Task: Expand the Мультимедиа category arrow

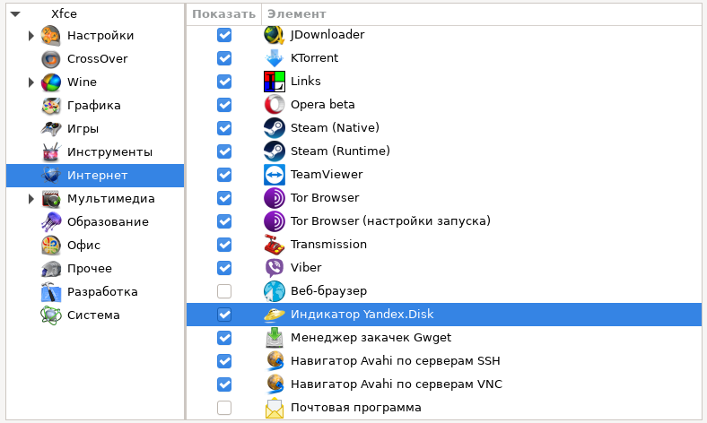Action: click(31, 199)
